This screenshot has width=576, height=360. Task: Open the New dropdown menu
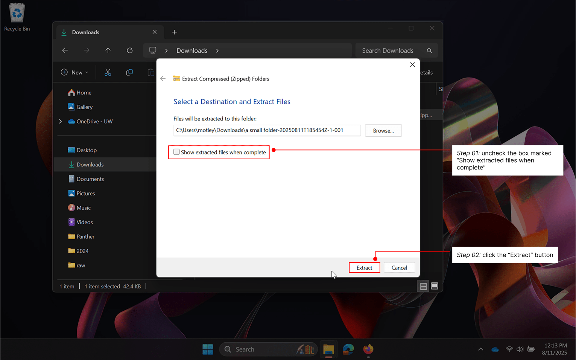(x=74, y=72)
